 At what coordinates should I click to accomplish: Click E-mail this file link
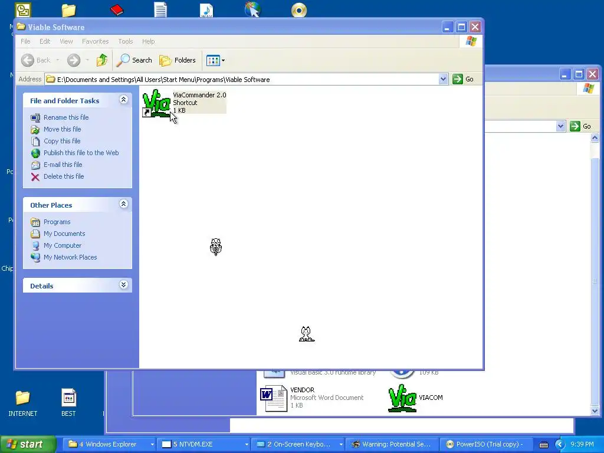pyautogui.click(x=63, y=165)
